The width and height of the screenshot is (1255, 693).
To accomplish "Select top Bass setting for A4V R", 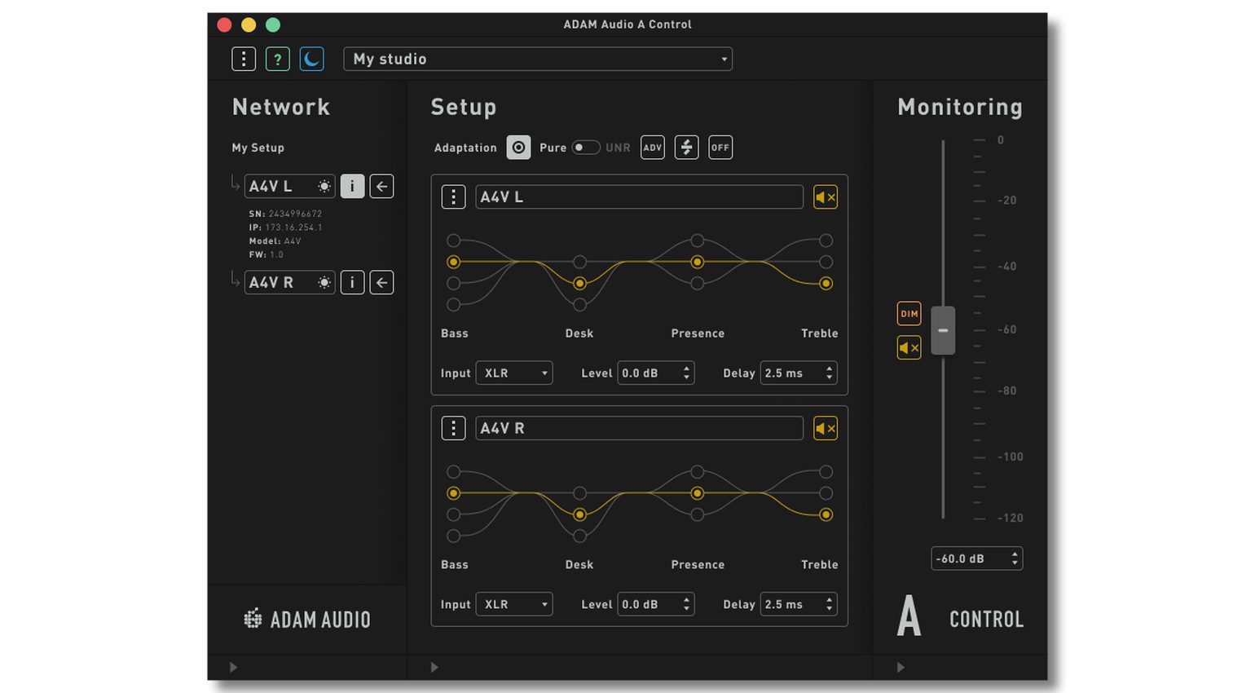I will pos(454,472).
